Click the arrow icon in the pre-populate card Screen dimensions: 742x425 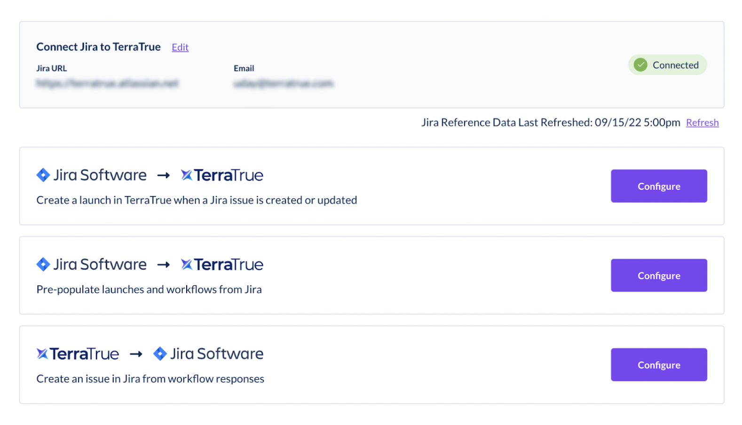click(x=163, y=265)
